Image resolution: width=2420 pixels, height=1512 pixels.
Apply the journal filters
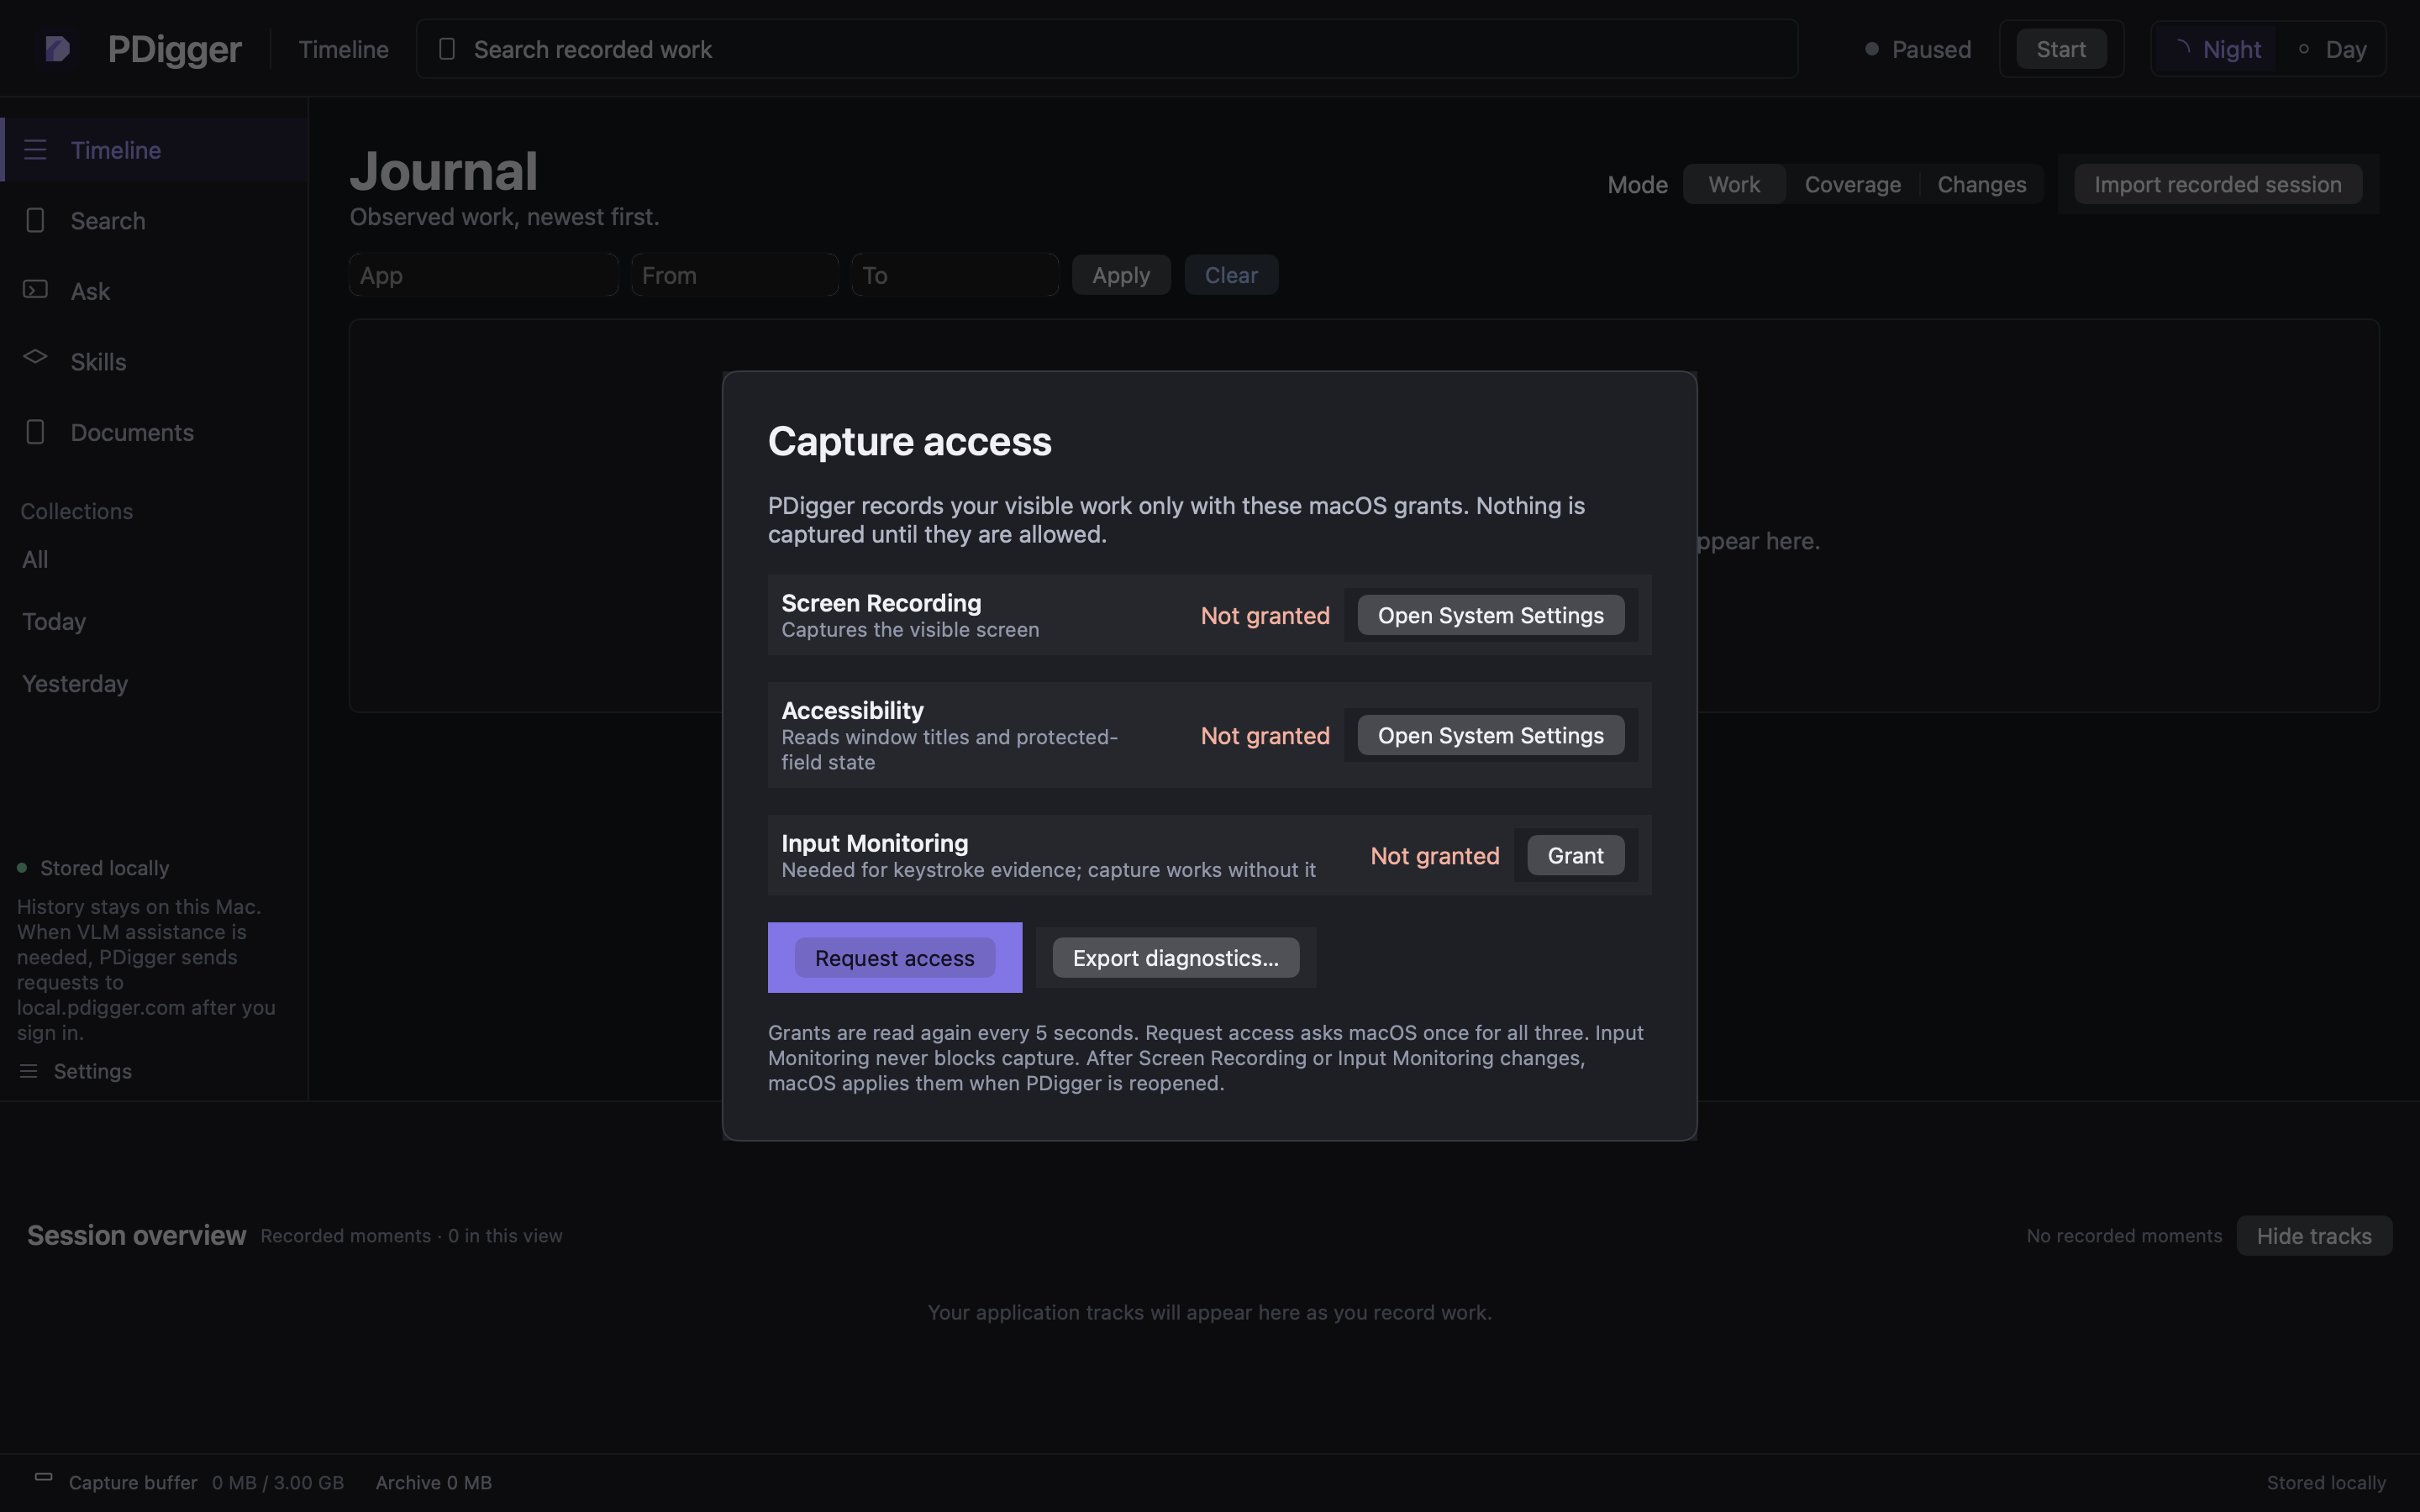(x=1120, y=275)
